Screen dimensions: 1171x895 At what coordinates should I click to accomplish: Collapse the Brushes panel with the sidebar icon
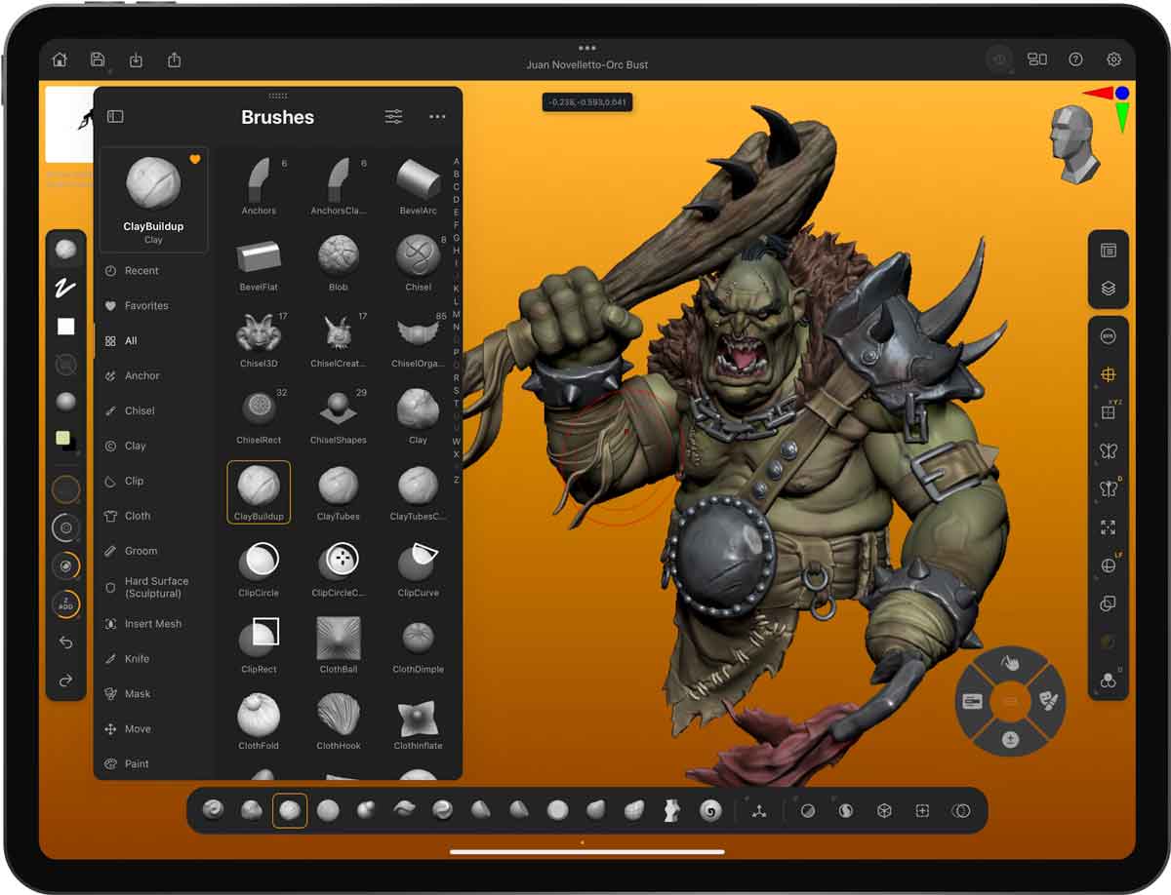[116, 116]
